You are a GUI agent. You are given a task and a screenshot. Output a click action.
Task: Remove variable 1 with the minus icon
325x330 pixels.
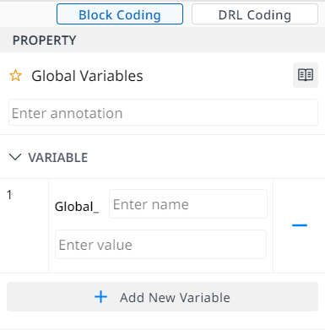pyautogui.click(x=300, y=225)
